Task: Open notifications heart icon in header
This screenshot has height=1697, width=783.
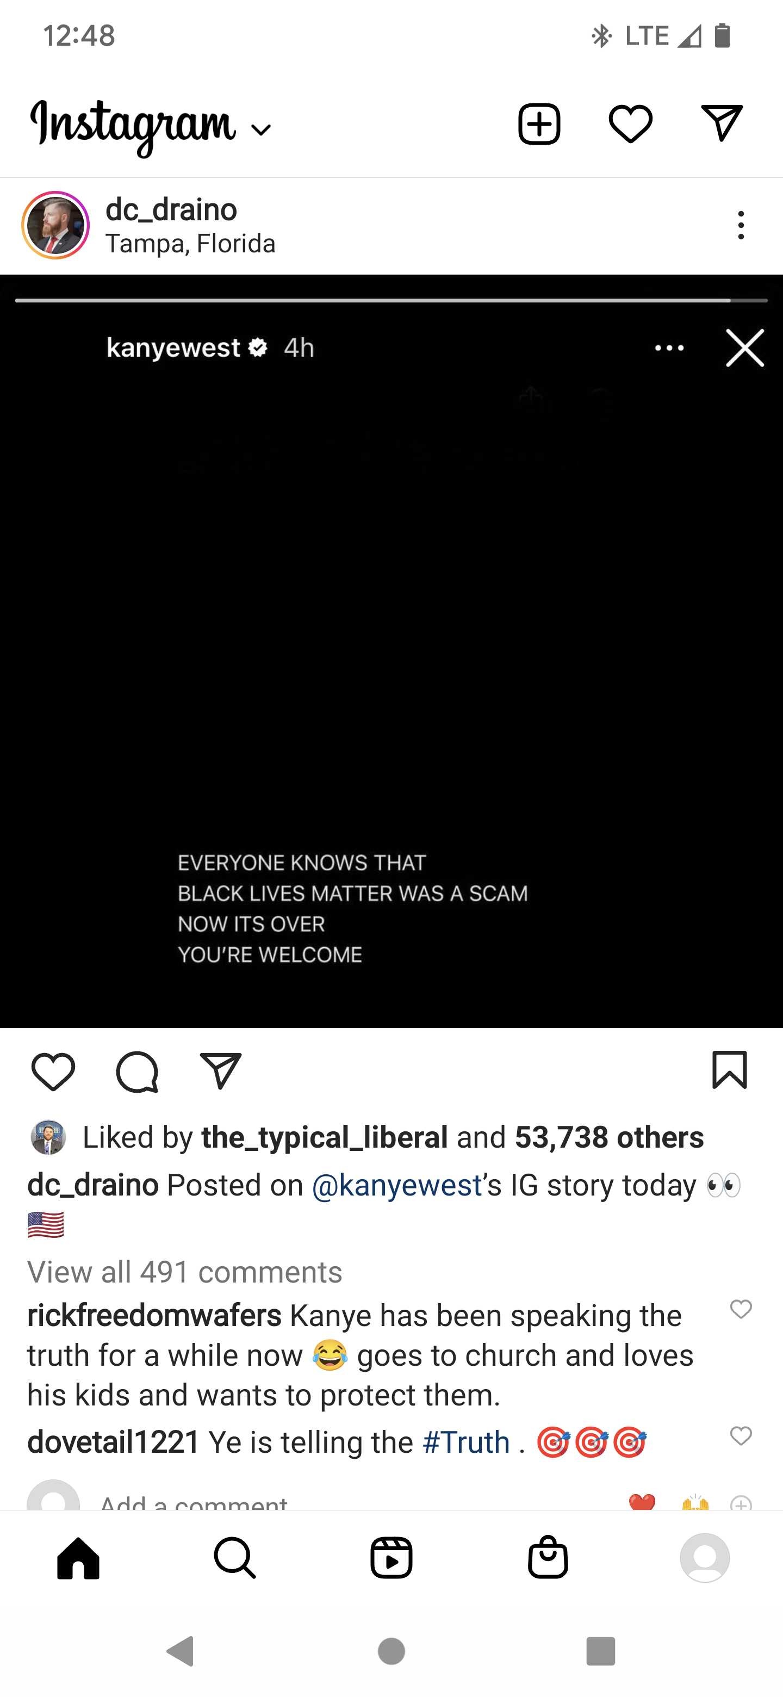Action: pyautogui.click(x=630, y=124)
